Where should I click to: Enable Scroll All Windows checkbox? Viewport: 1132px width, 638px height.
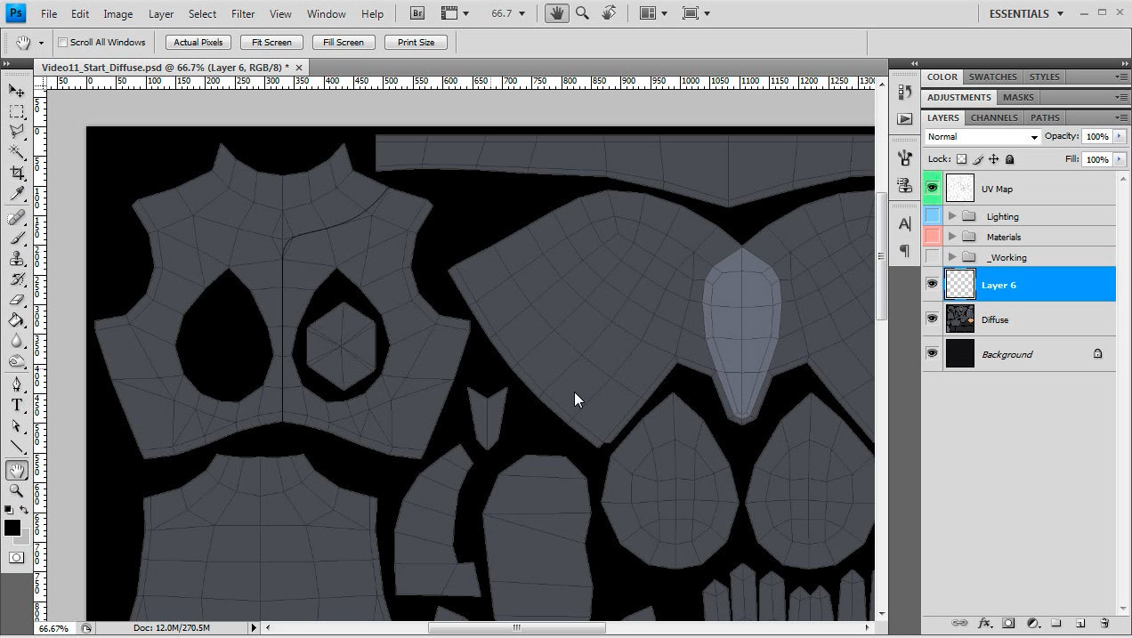click(x=63, y=43)
